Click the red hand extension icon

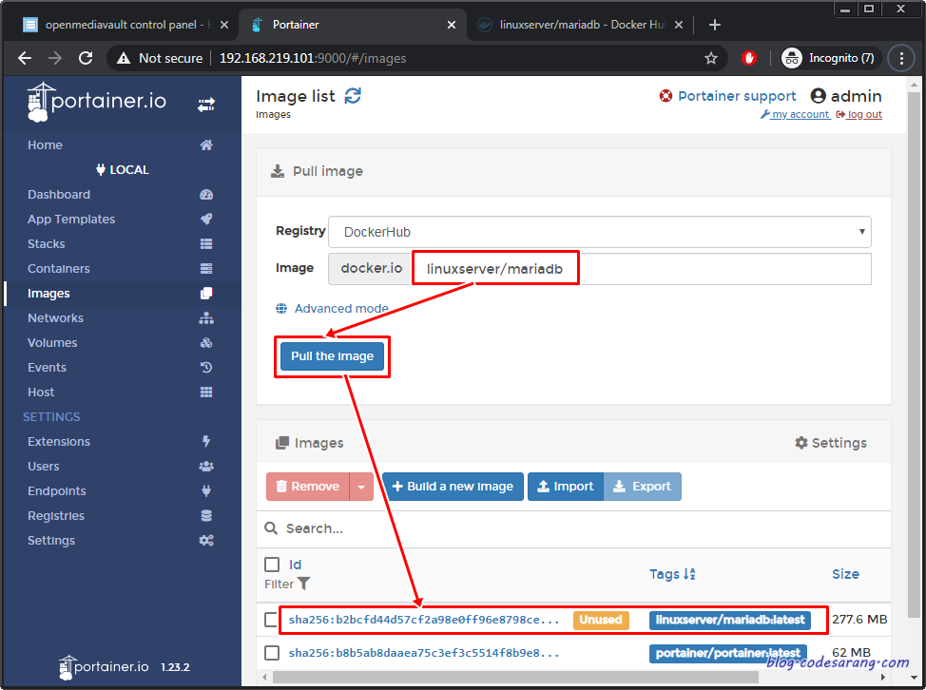point(749,58)
